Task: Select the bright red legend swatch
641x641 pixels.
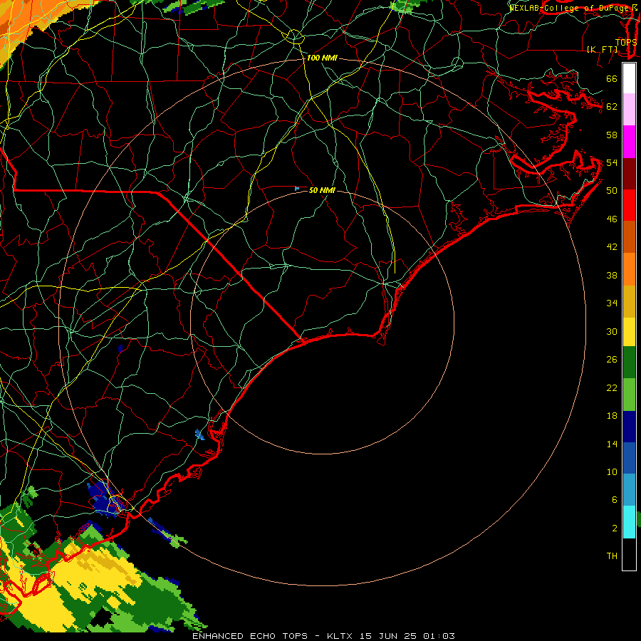Action: 629,205
